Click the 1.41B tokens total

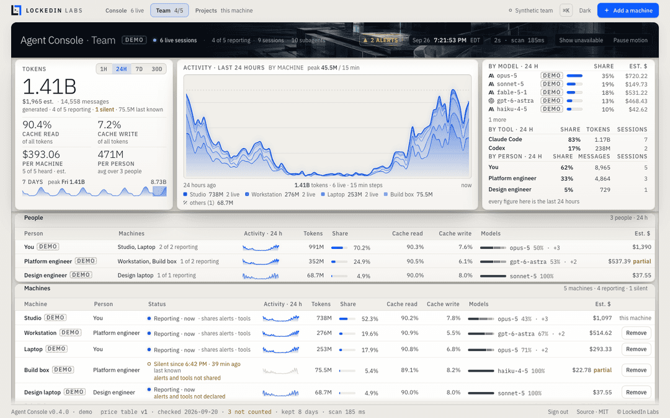coord(49,87)
